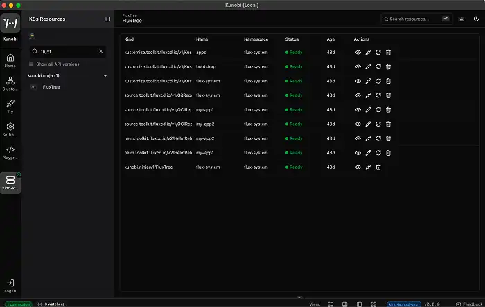This screenshot has width=485, height=307.
Task: Click the bottom panel resize handle
Action: [x=299, y=297]
